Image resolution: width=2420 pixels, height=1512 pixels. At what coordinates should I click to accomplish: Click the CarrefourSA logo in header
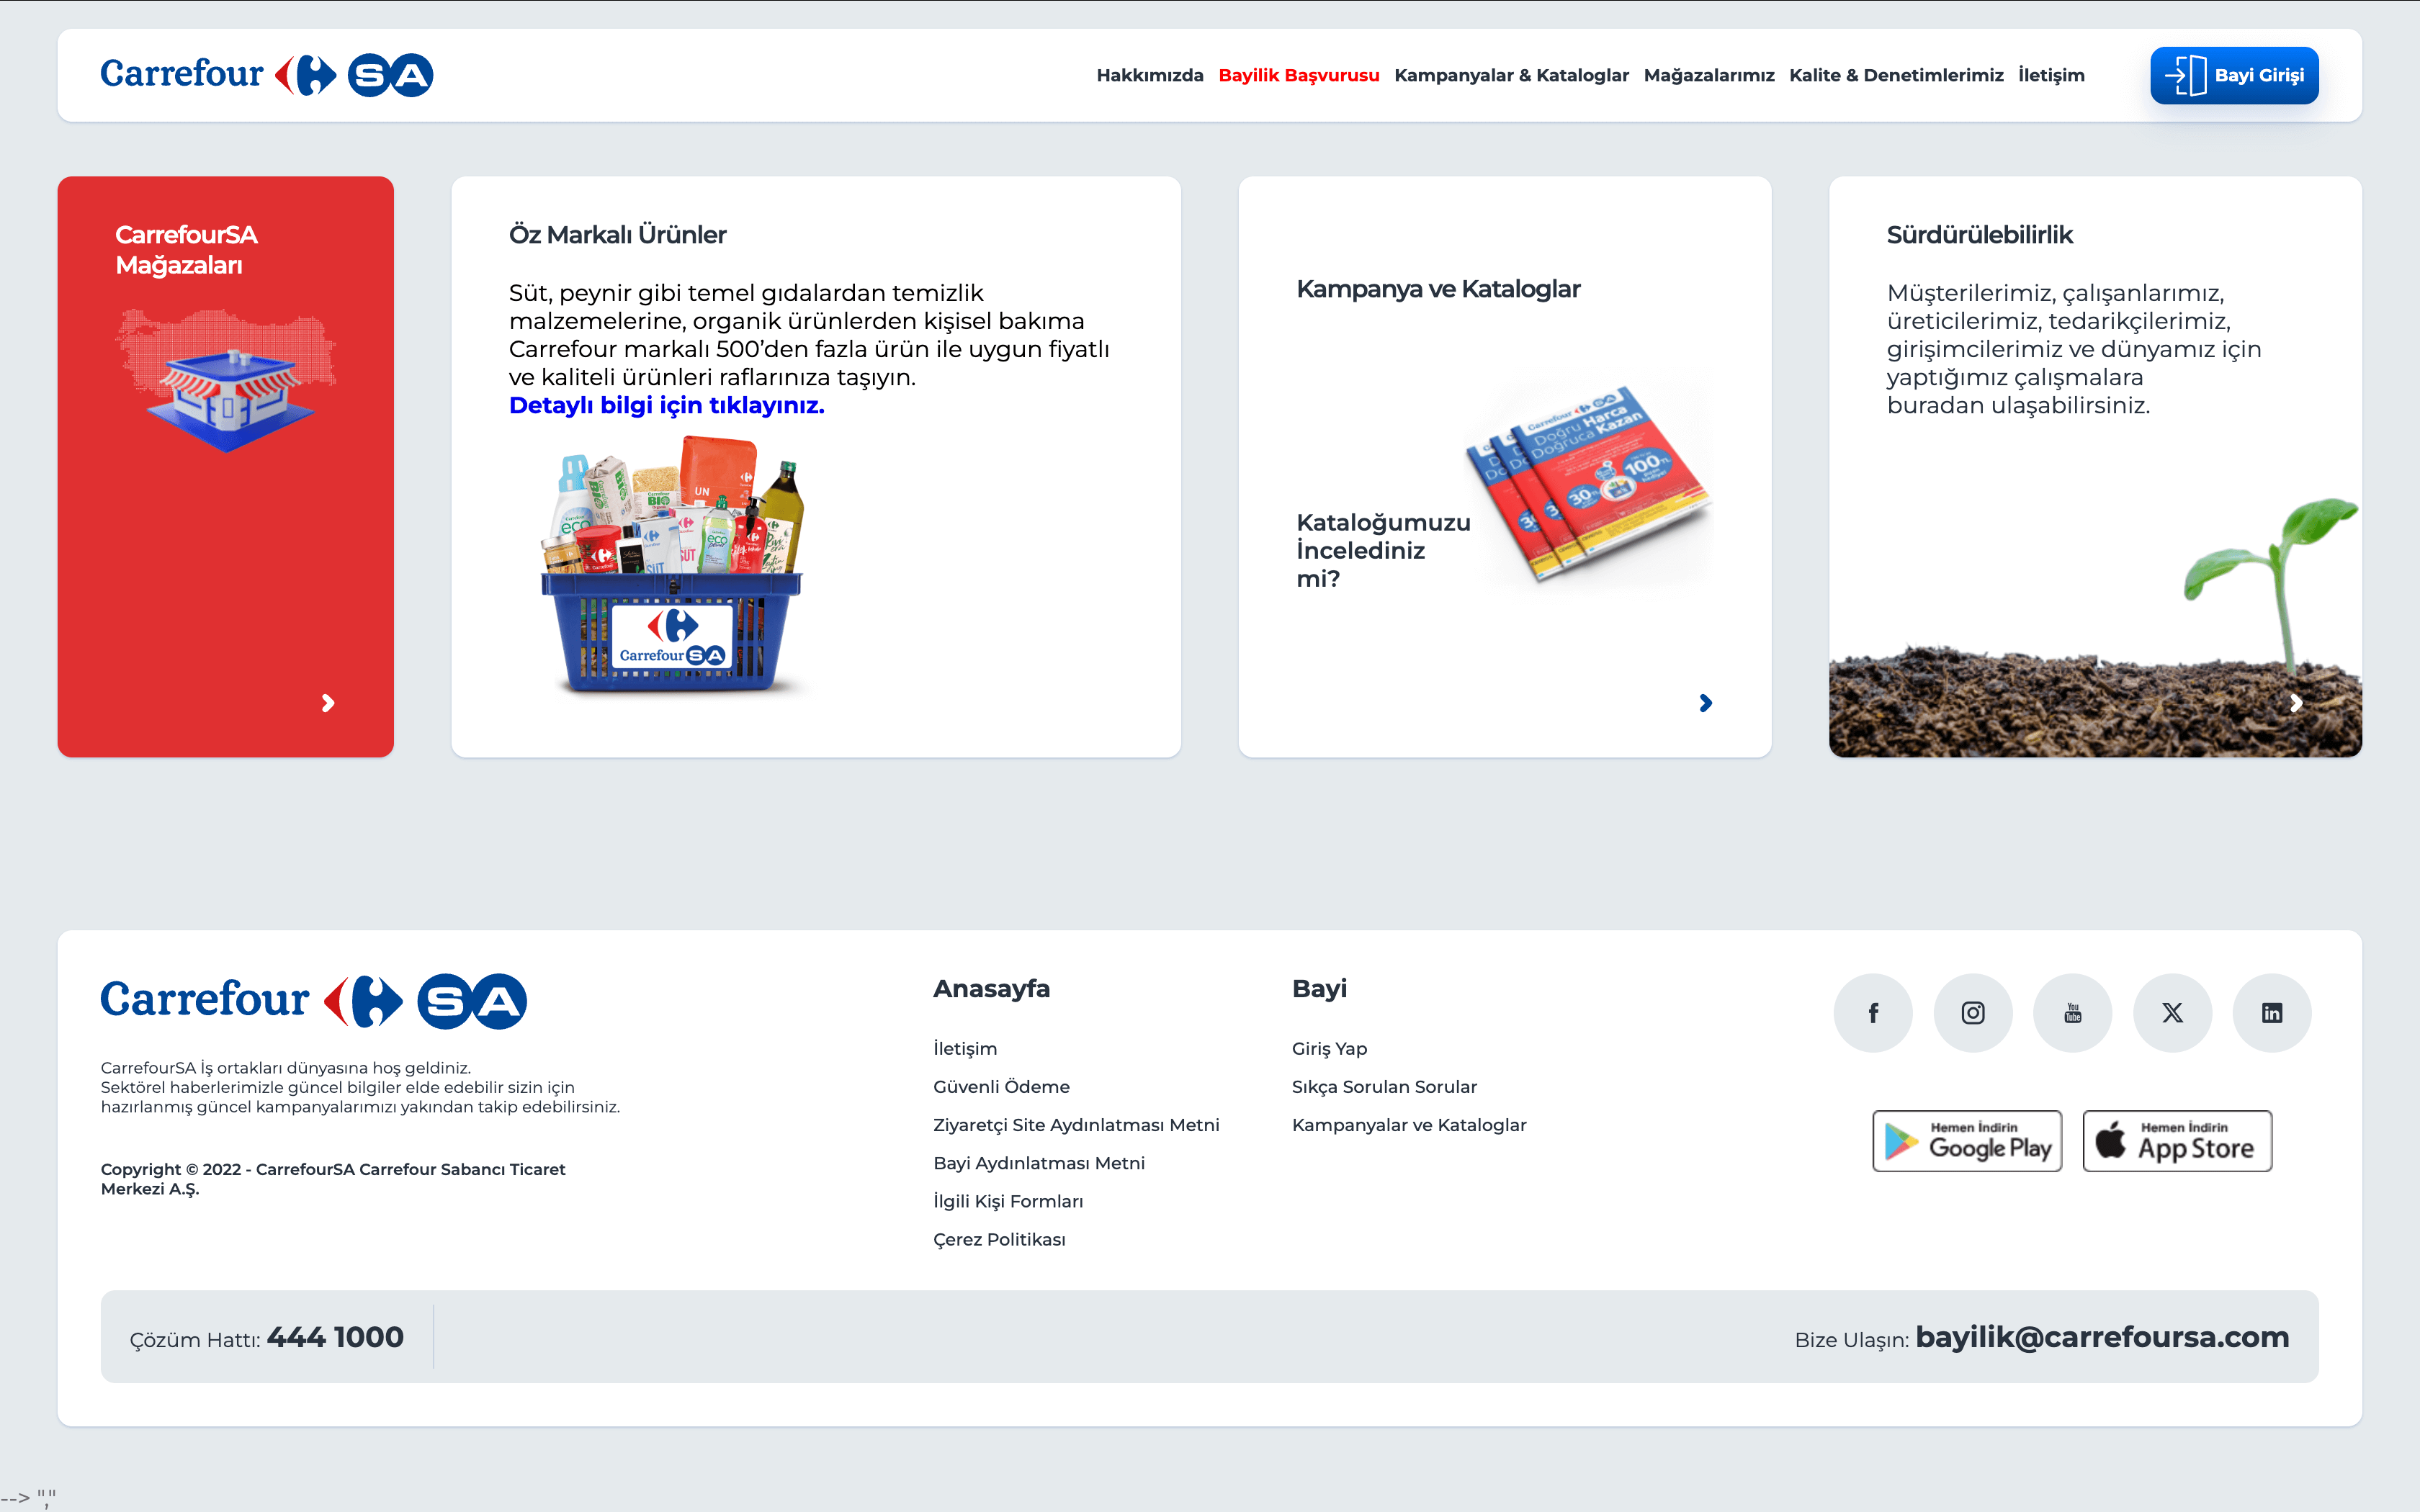click(267, 75)
